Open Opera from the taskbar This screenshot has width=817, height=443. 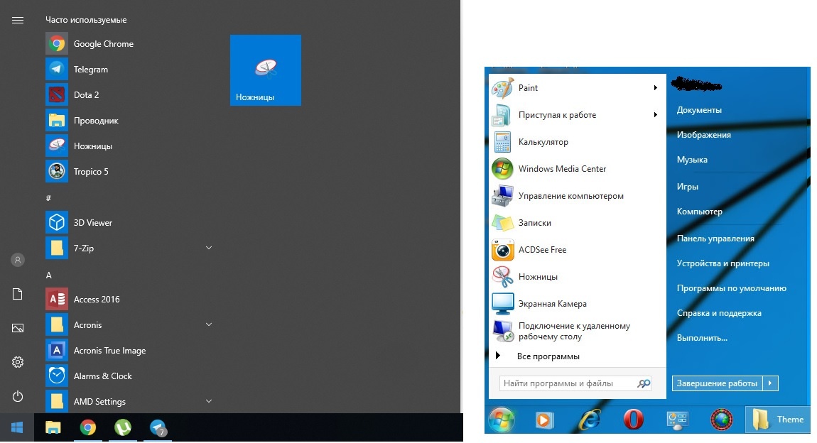[633, 420]
